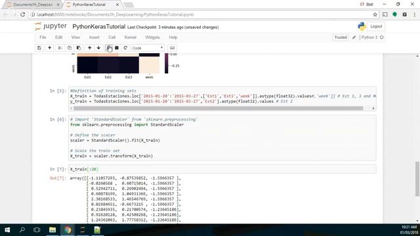Viewport: 420px width, 236px height.
Task: Click horizontal scrollbar of cell In [5]
Action: coord(219,108)
